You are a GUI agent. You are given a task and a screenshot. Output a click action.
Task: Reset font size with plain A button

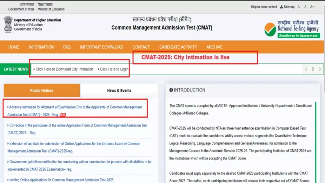point(305,7)
